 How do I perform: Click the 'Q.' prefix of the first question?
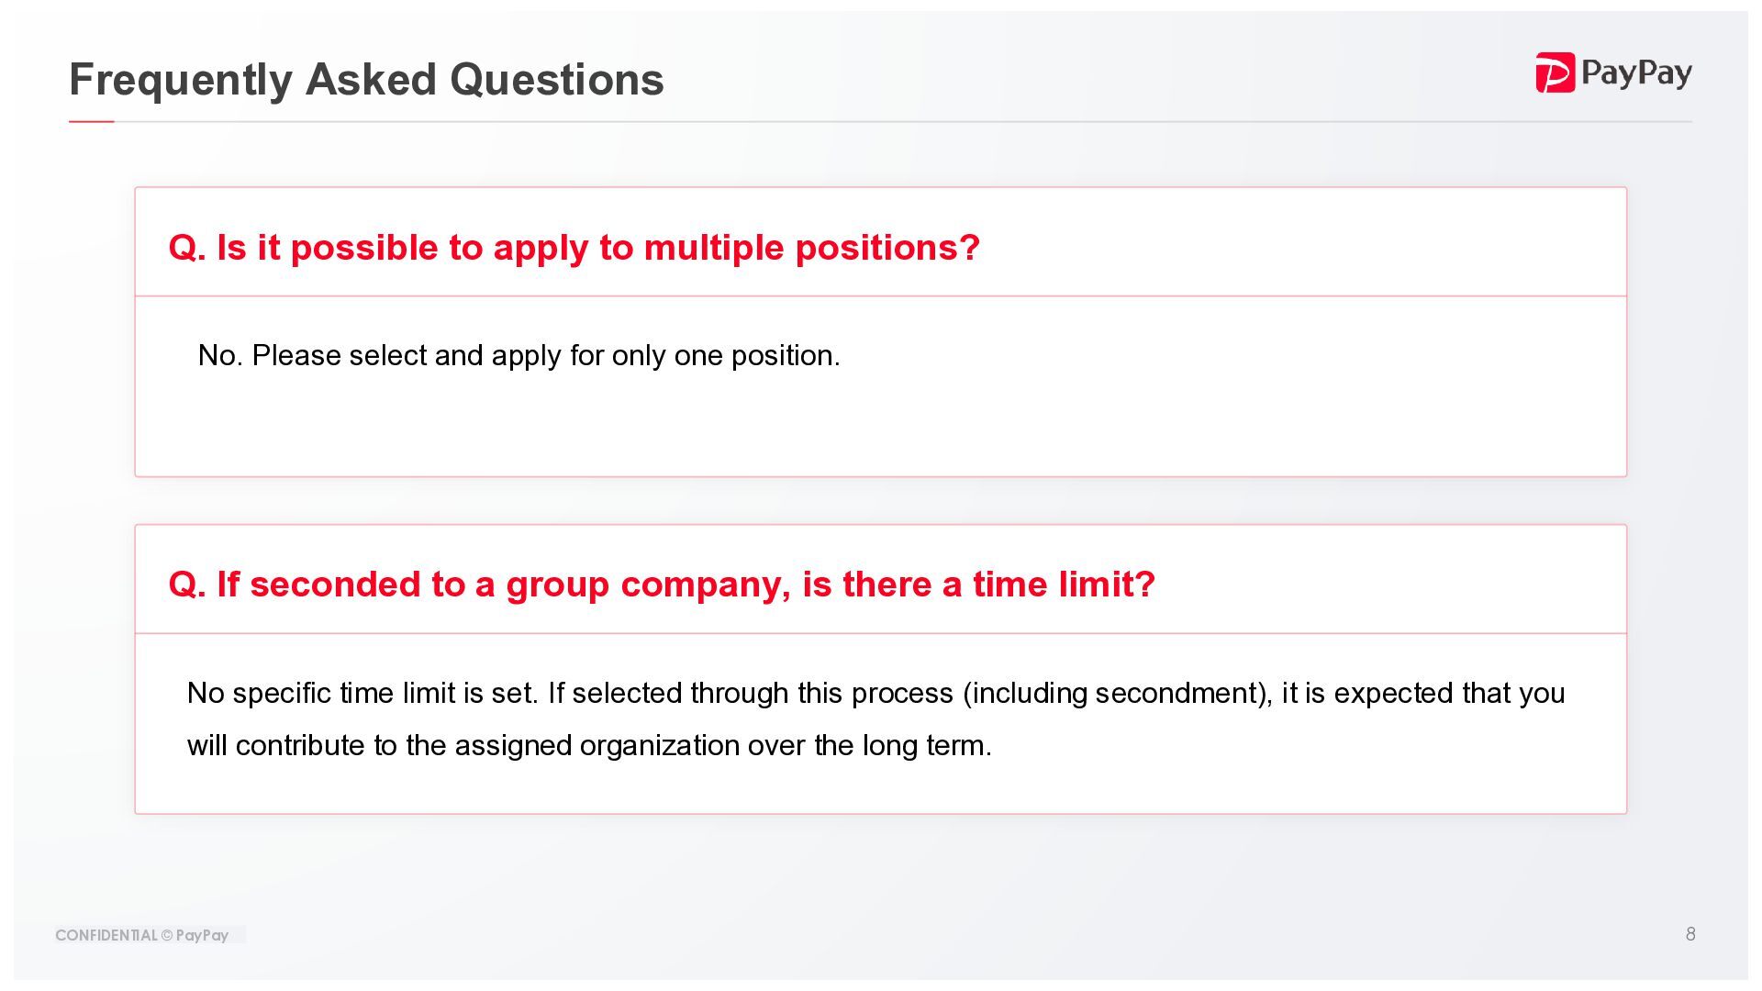[187, 248]
